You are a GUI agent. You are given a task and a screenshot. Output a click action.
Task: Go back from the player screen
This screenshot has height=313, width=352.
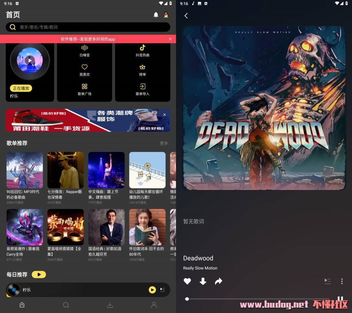(x=186, y=16)
